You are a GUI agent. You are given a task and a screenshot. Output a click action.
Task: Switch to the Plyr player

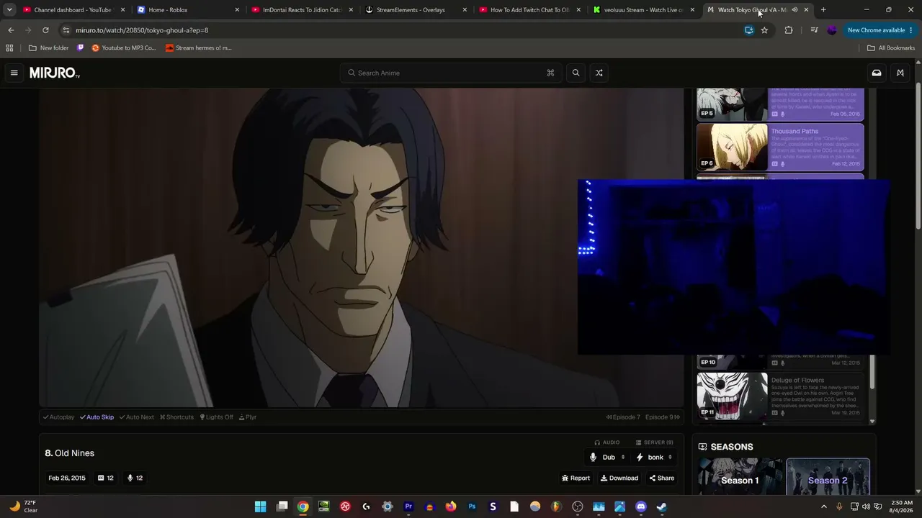[248, 417]
